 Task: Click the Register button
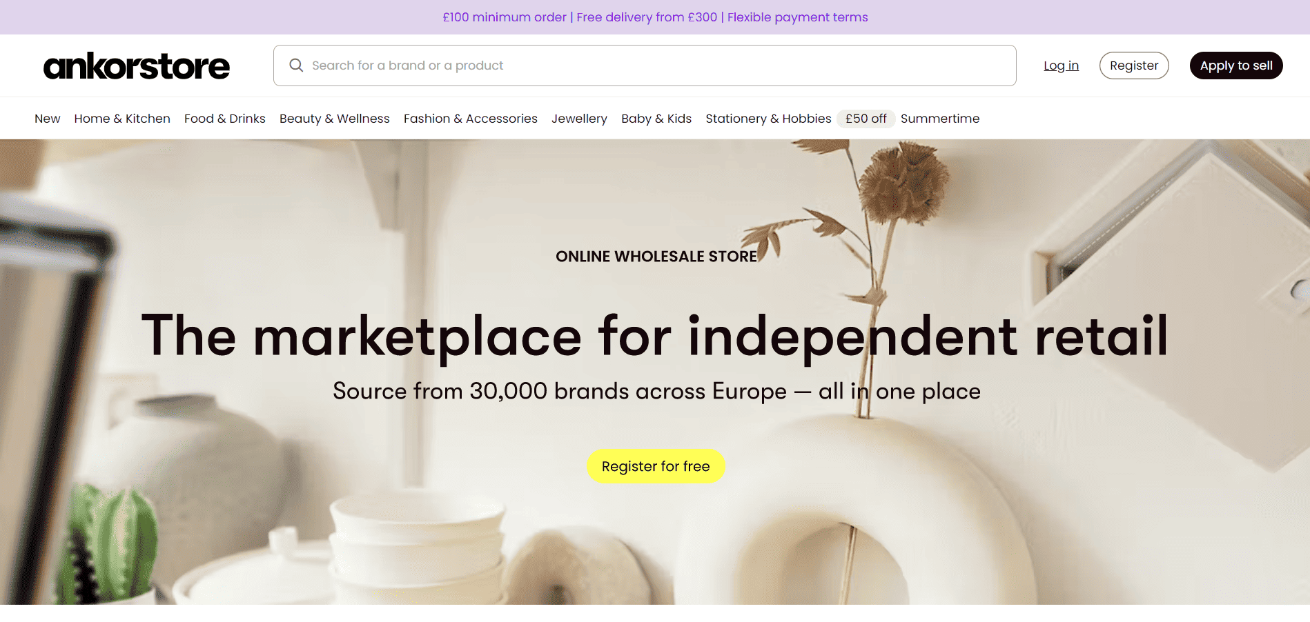[1134, 65]
